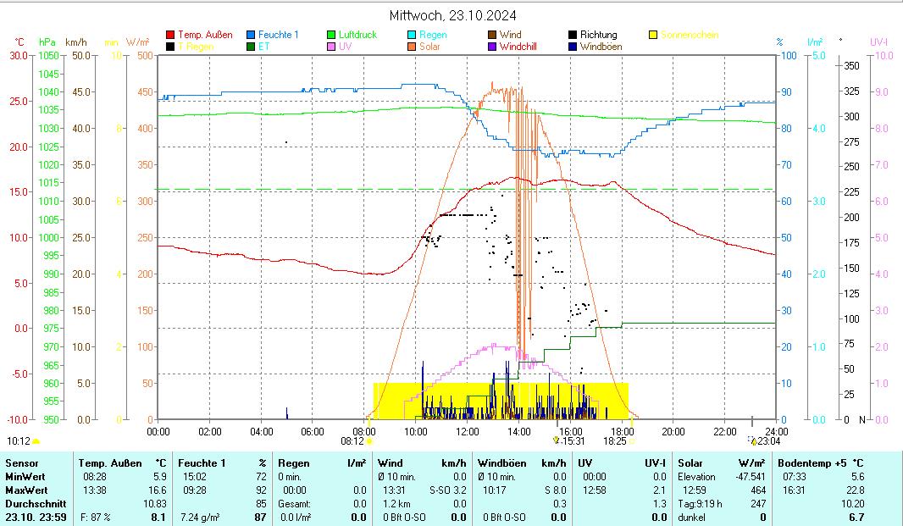This screenshot has height=526, width=903.
Task: Click the 1.2 km wind run value
Action: tap(396, 503)
